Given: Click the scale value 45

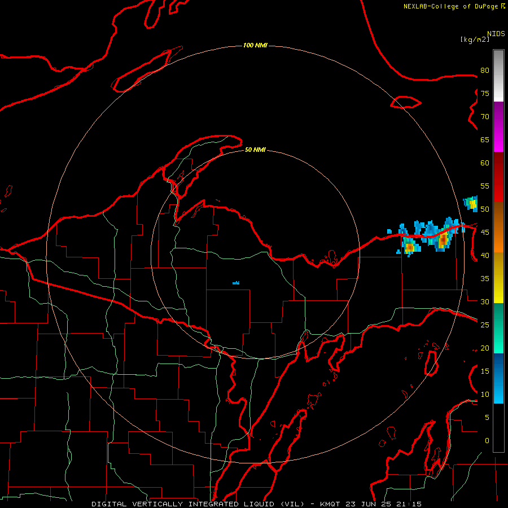Looking at the screenshot, I should pyautogui.click(x=485, y=233).
